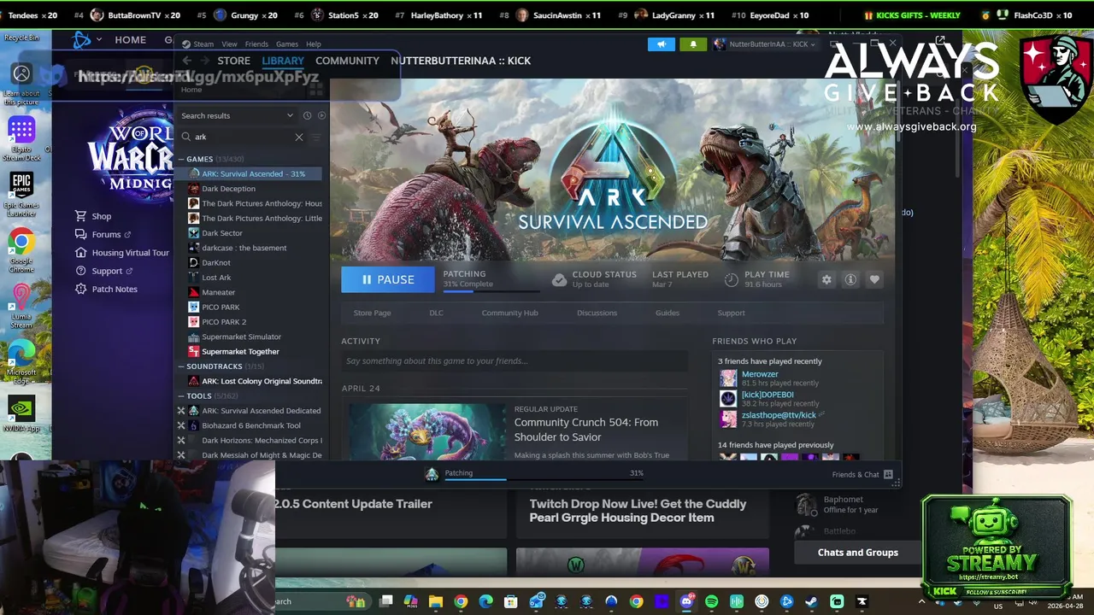Open ARK Store Page link
This screenshot has width=1094, height=615.
pos(372,313)
